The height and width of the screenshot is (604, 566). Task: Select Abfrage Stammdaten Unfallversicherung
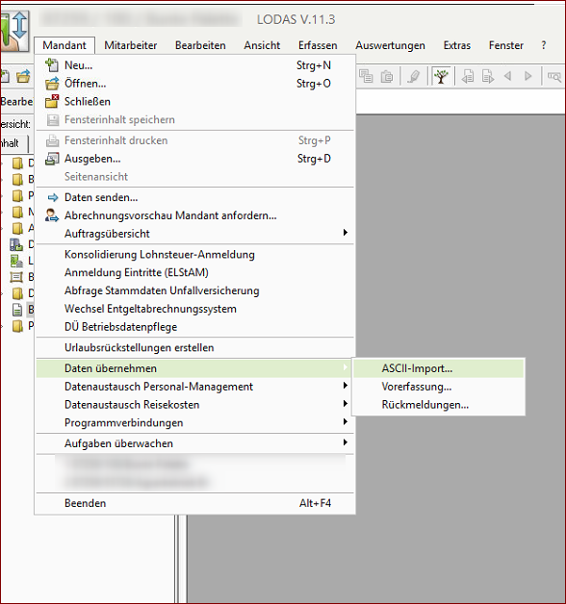point(195,290)
